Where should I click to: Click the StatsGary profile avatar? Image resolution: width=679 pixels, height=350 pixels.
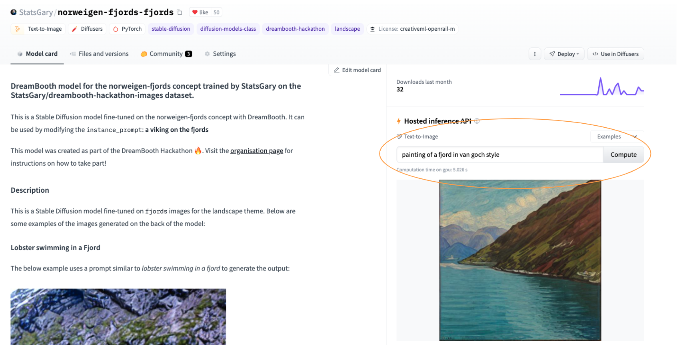click(x=13, y=12)
